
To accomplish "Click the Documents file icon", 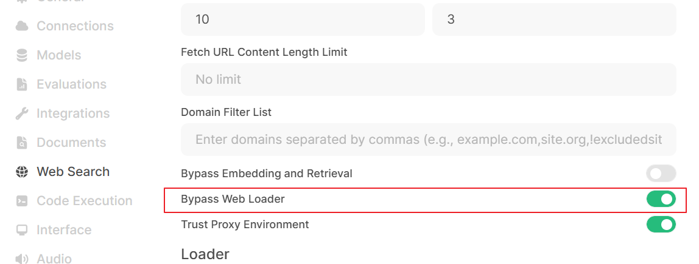I will click(22, 143).
